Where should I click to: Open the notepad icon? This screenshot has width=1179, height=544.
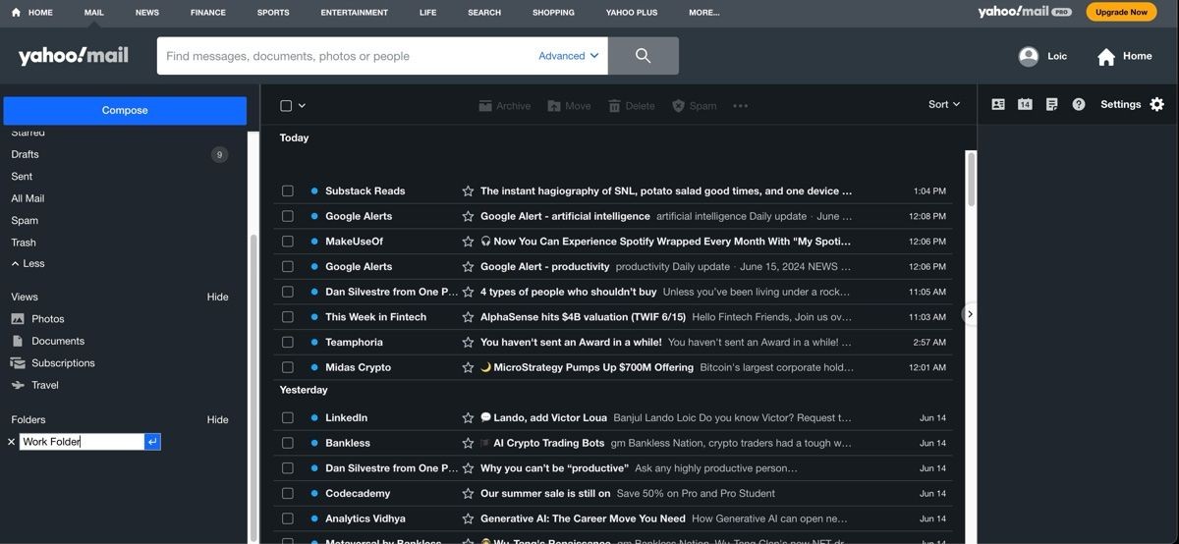[1051, 104]
